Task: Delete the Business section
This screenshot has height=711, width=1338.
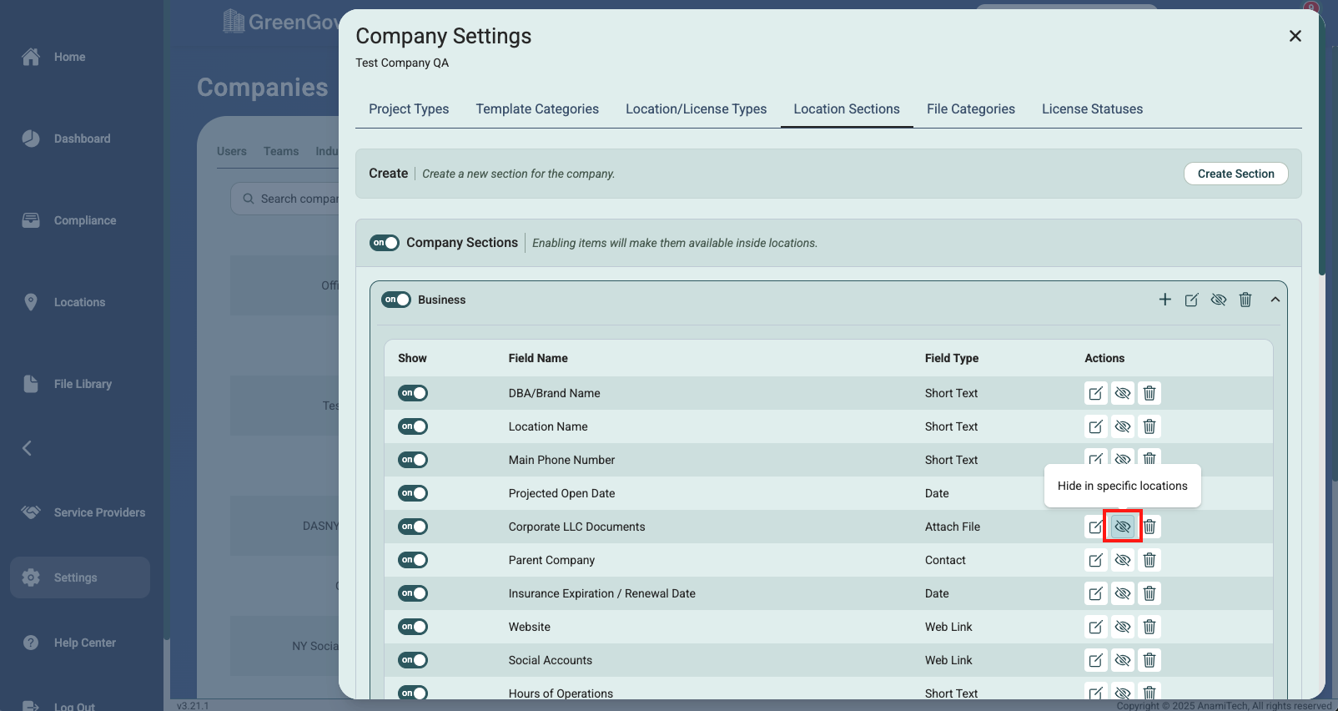Action: click(x=1245, y=300)
